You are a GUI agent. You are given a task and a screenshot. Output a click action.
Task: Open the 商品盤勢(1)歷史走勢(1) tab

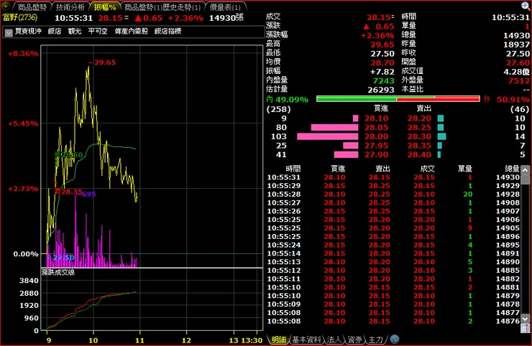pos(162,7)
